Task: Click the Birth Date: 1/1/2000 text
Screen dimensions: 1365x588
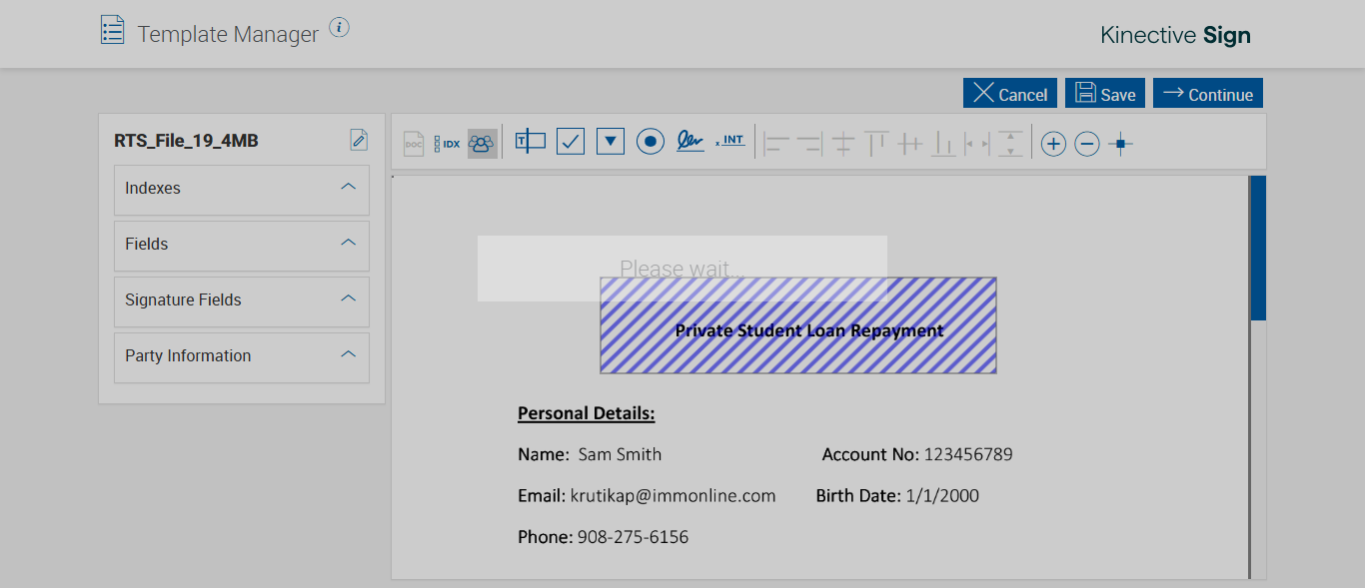Action: click(897, 495)
